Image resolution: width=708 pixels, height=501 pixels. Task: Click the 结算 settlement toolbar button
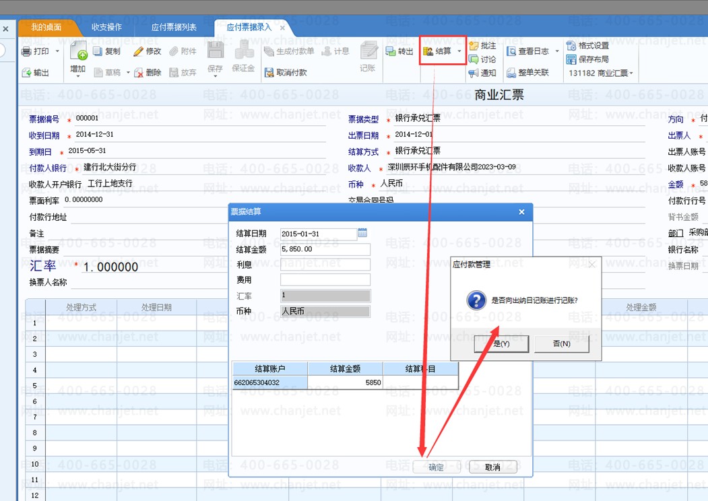point(437,51)
